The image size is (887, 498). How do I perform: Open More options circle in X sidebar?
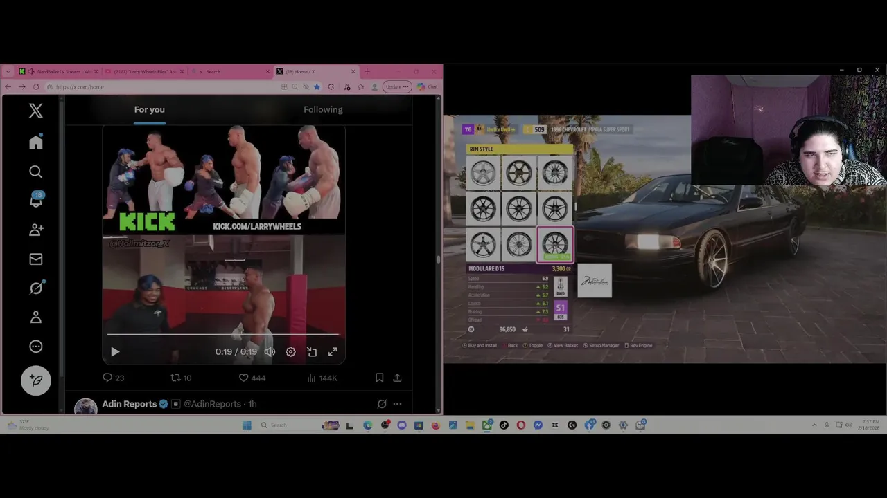pos(36,347)
